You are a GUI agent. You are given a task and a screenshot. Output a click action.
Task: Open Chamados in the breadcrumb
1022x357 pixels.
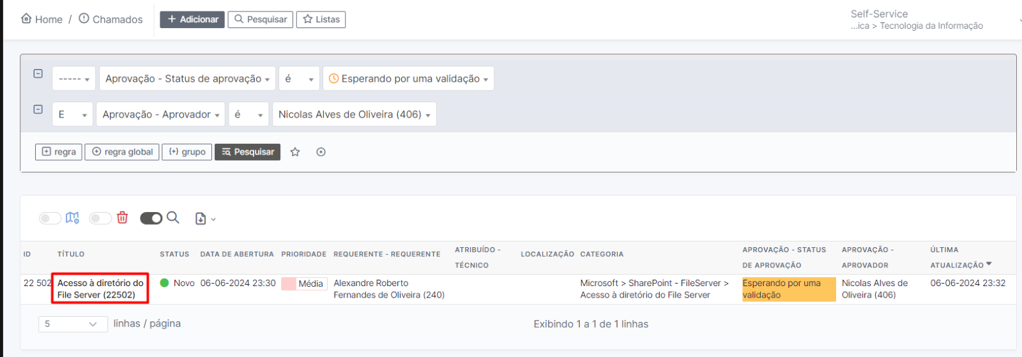pos(117,19)
